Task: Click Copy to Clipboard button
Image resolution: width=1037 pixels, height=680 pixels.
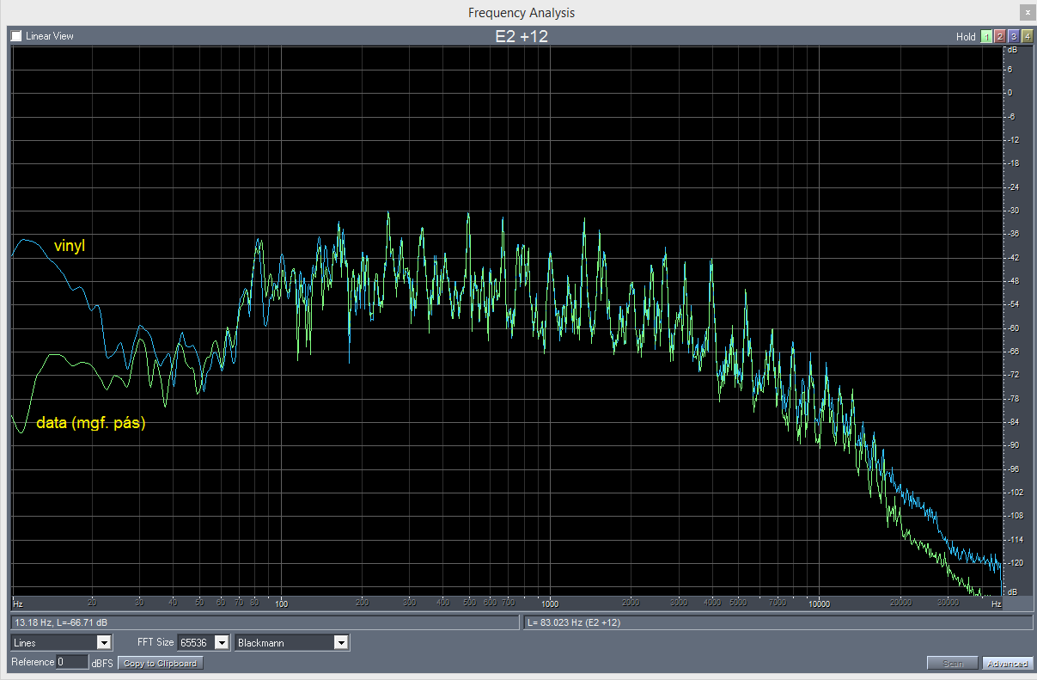Action: point(161,663)
